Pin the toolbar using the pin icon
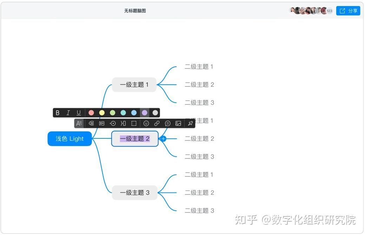Viewport: 365px width, 235px height. click(x=190, y=124)
